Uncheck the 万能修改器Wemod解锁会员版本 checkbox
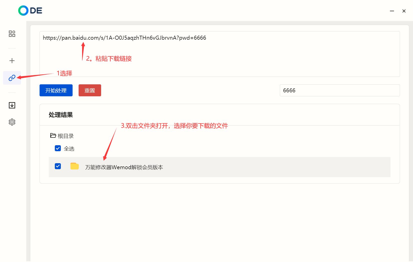This screenshot has height=262, width=413. pyautogui.click(x=58, y=166)
